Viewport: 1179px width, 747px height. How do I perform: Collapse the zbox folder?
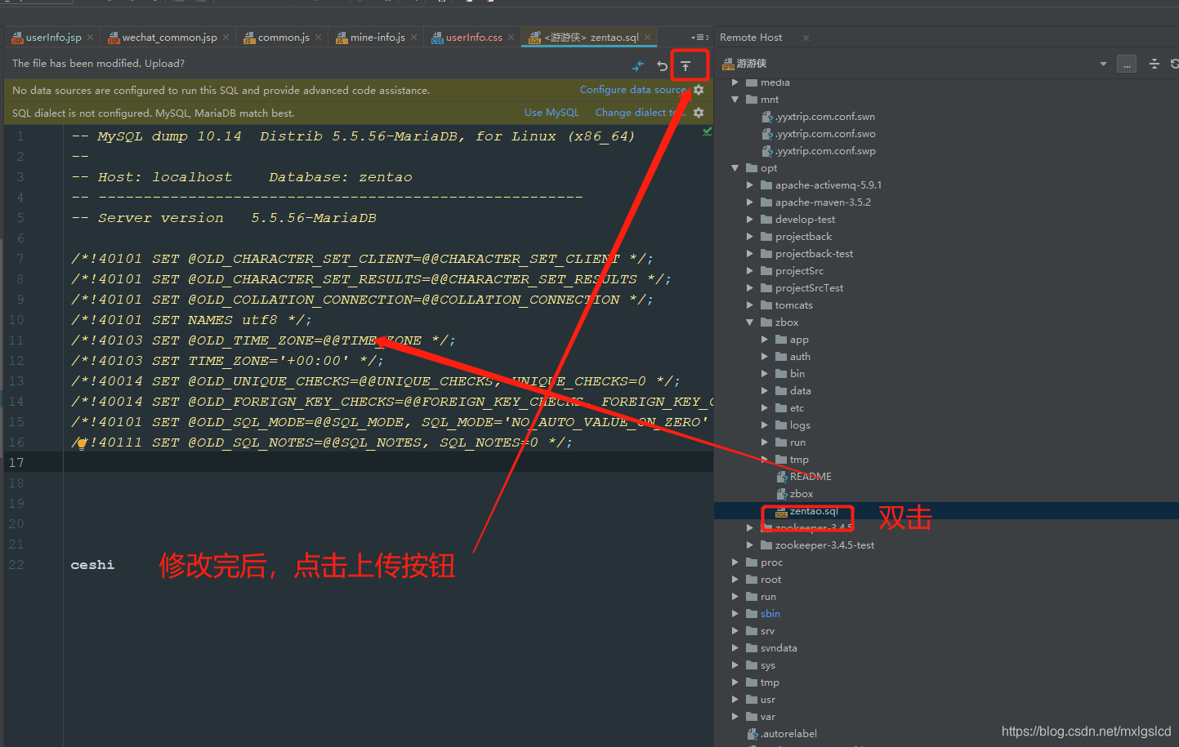[750, 322]
